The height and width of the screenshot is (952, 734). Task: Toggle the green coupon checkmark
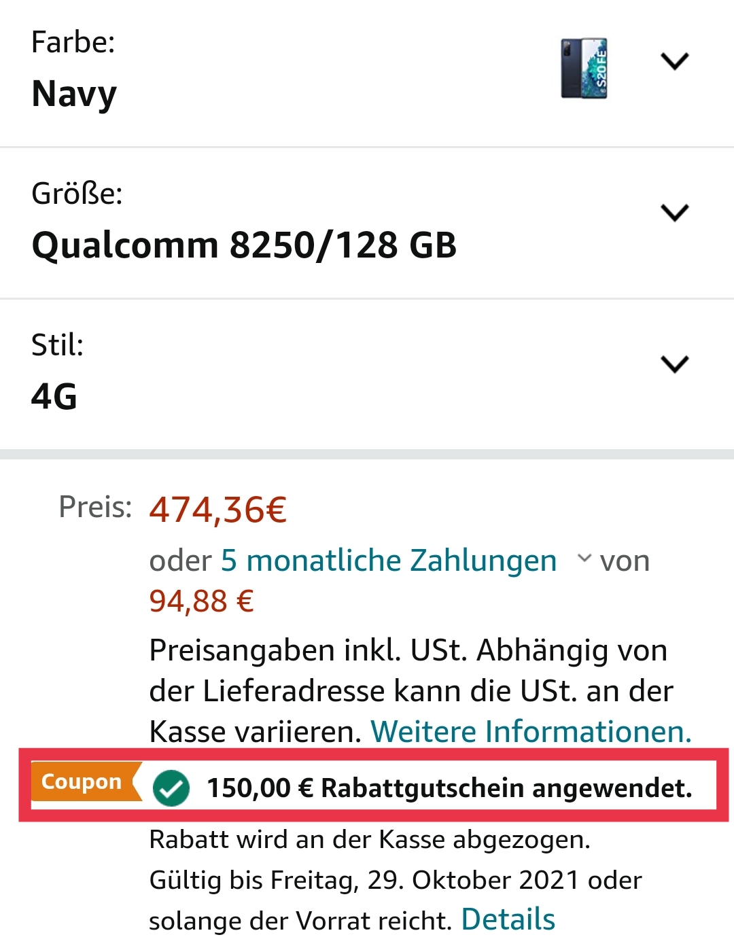click(x=171, y=788)
